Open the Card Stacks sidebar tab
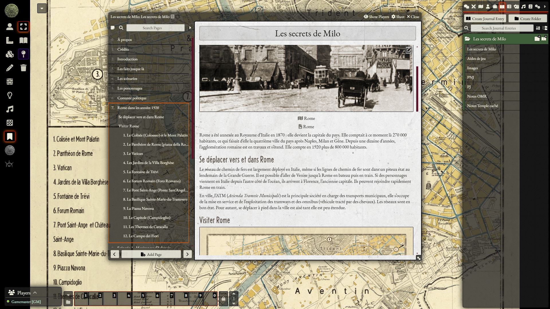This screenshot has height=309, width=550. 516,7
